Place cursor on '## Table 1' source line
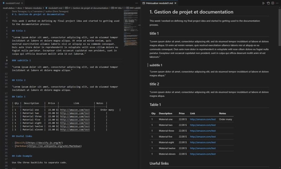This screenshot has width=281, height=169. click(x=19, y=97)
